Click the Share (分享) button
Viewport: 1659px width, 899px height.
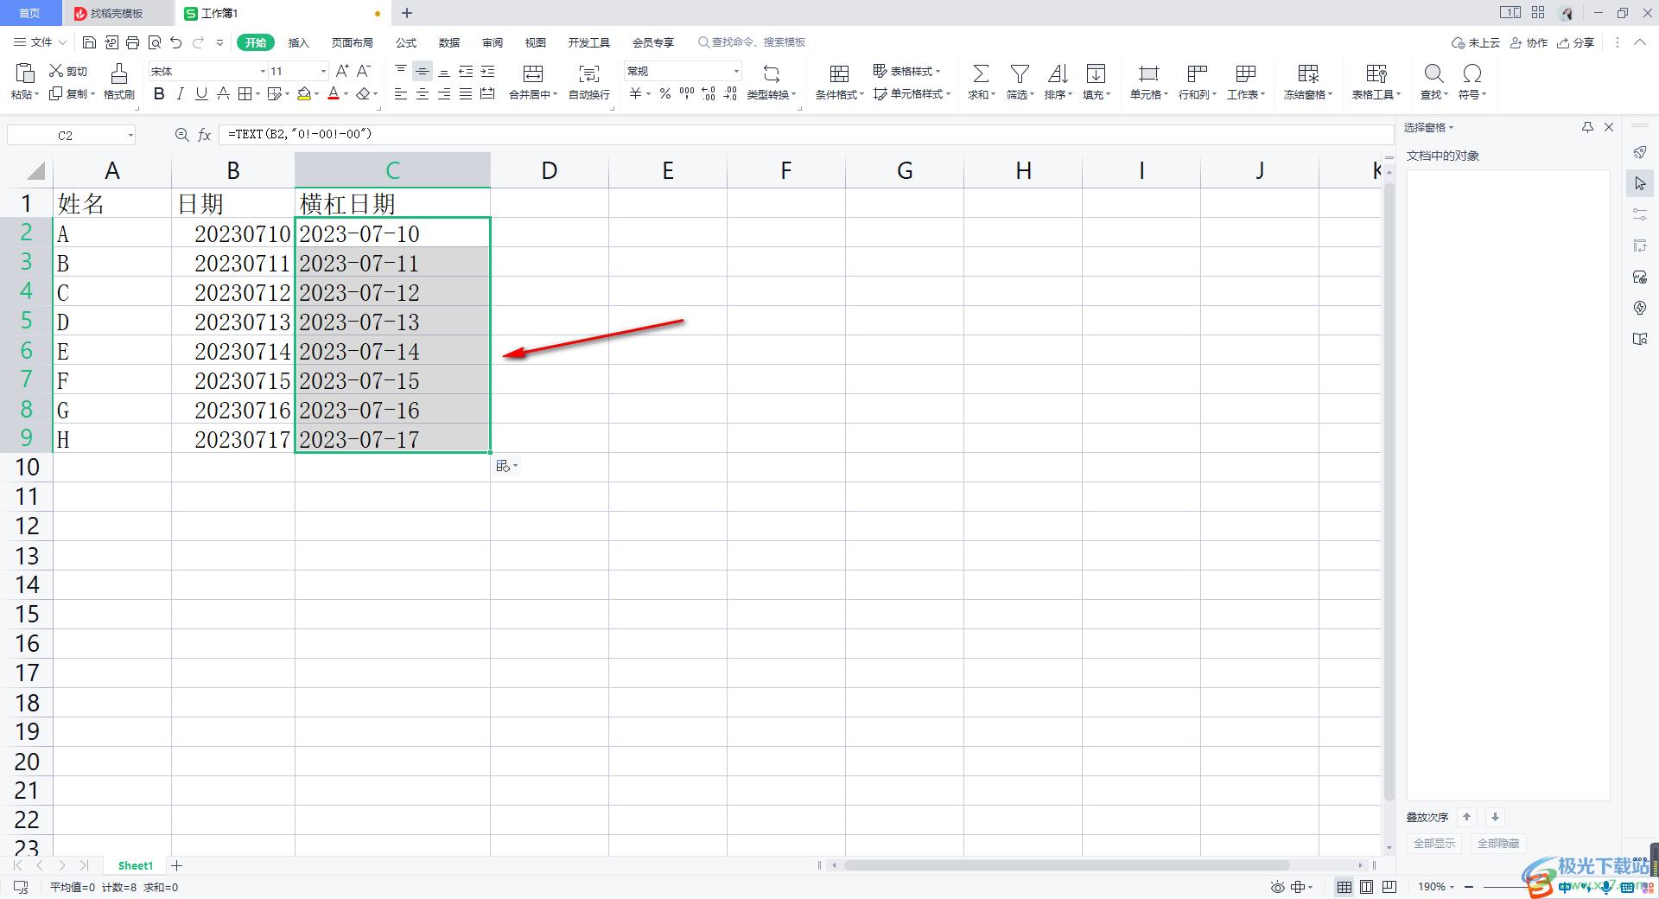point(1575,42)
